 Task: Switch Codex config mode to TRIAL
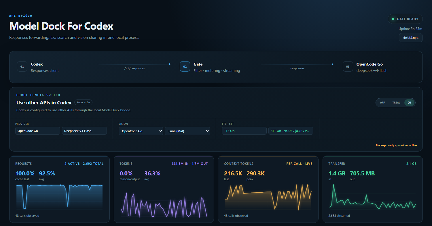(396, 103)
